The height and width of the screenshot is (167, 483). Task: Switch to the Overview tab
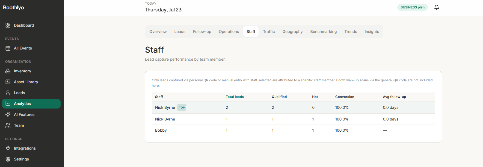point(158,32)
